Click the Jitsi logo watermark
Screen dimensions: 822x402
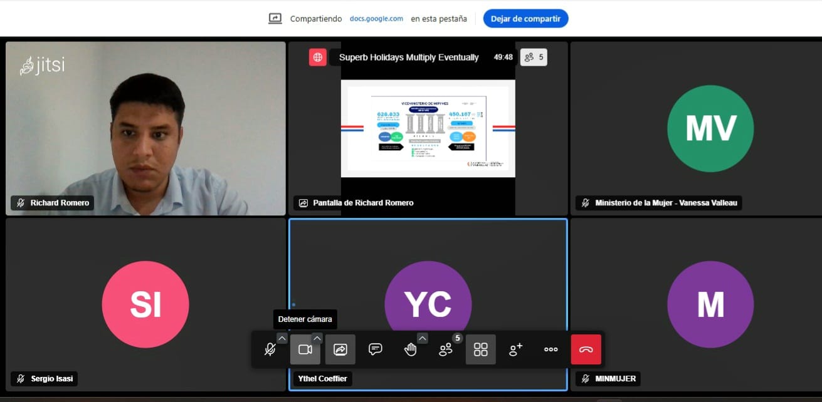pos(42,66)
